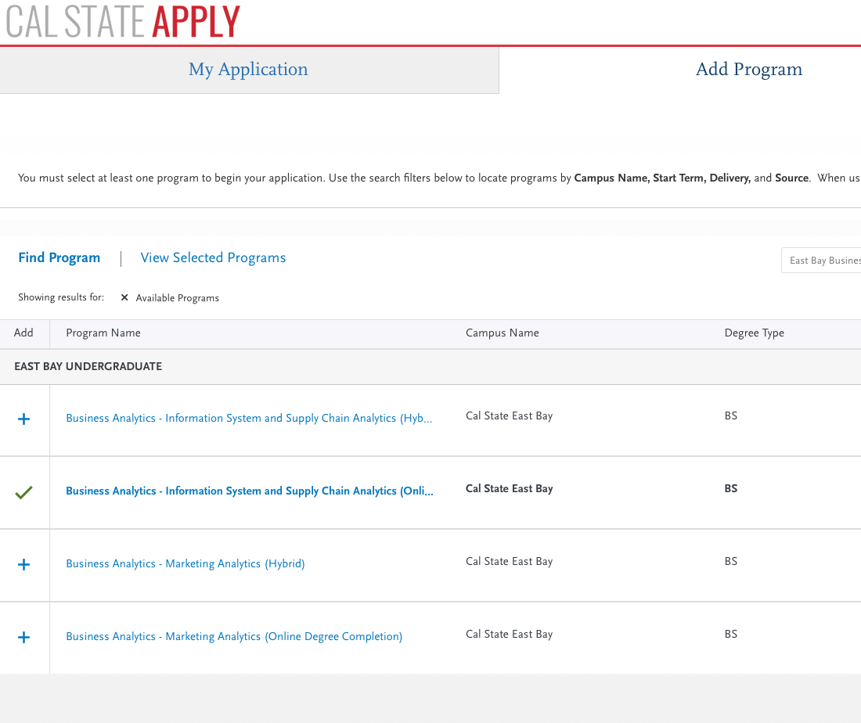Click the Cal State Apply logo

(x=123, y=21)
